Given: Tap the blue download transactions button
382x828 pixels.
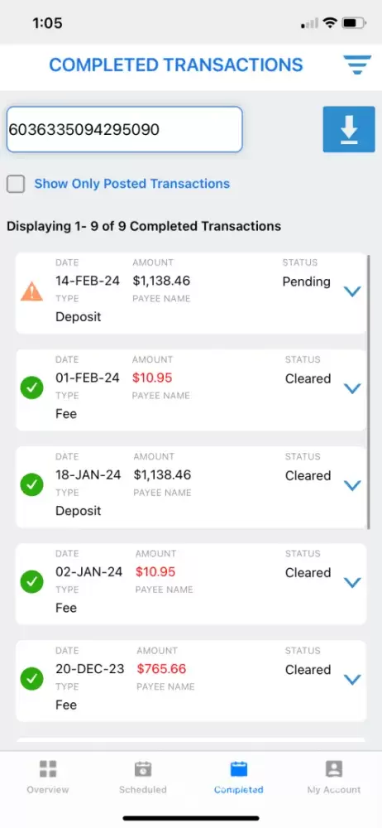Looking at the screenshot, I should click(349, 129).
